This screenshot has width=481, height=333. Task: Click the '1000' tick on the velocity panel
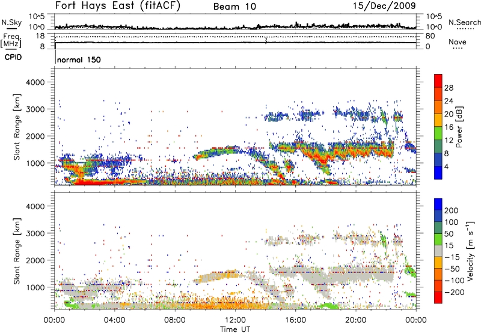pos(35,287)
